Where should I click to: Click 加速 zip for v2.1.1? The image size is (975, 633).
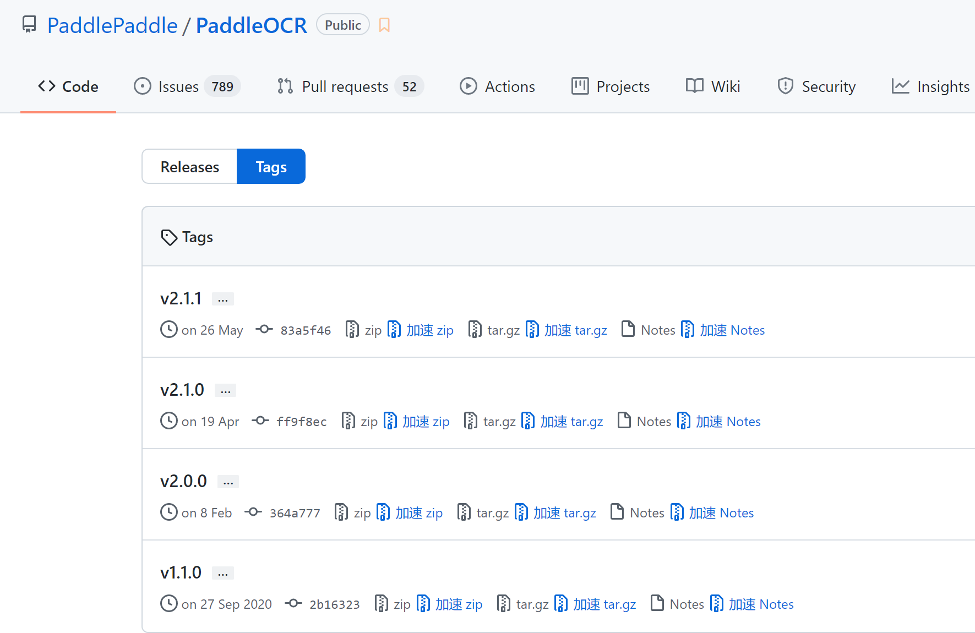coord(421,330)
